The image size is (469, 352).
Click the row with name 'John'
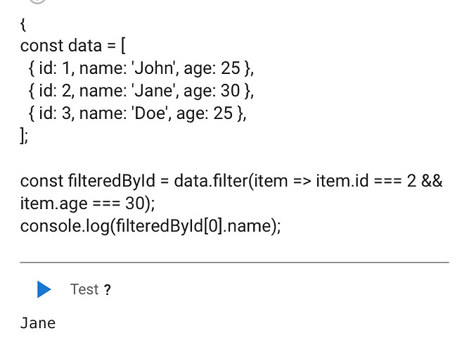pyautogui.click(x=141, y=68)
